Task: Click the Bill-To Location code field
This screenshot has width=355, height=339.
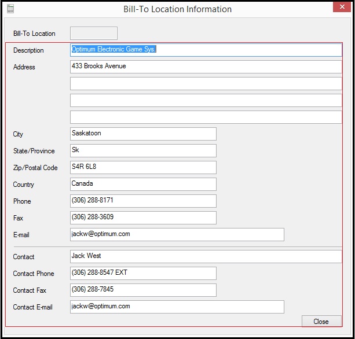Action: 94,33
